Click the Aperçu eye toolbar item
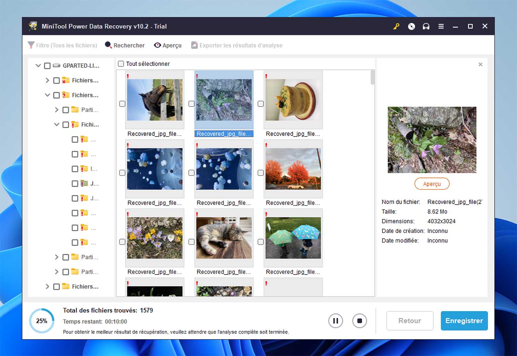The width and height of the screenshot is (517, 356). point(168,45)
